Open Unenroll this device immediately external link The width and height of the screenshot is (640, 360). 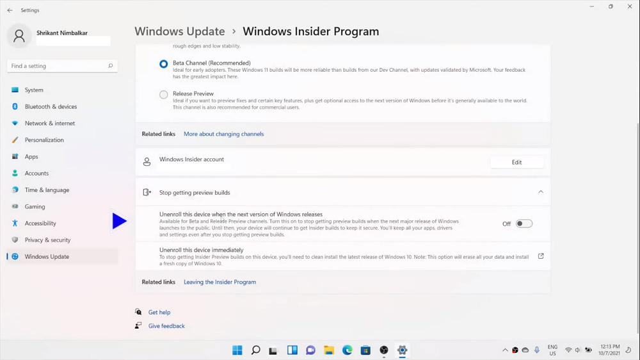(541, 256)
